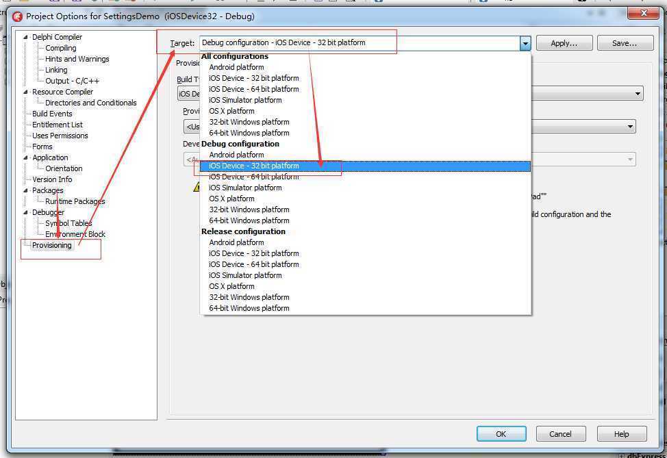
Task: Collapse the Resource Compiler tree node
Action: tap(25, 92)
